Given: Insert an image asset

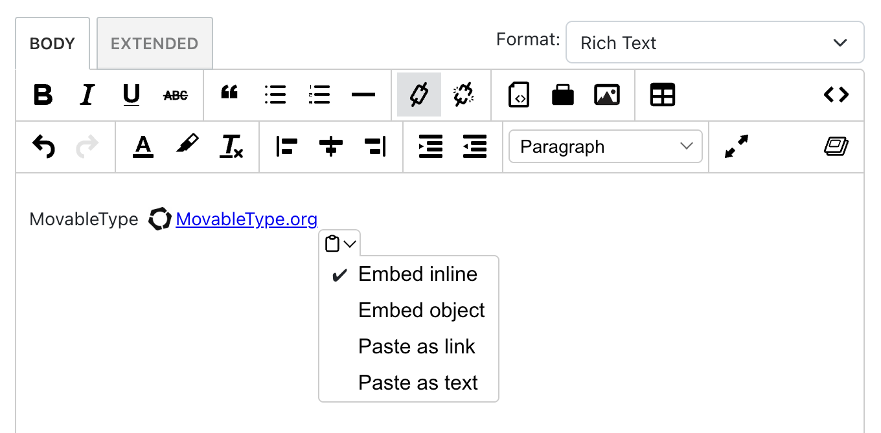Looking at the screenshot, I should (x=606, y=95).
